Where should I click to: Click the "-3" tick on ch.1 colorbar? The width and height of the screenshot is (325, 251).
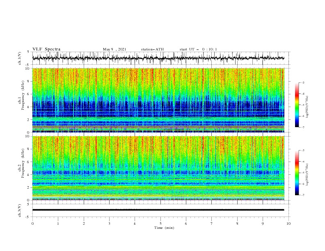(x=302, y=82)
